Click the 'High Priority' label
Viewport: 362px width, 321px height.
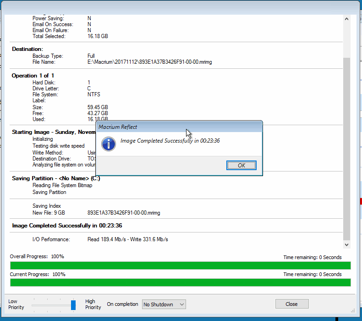[x=93, y=304]
